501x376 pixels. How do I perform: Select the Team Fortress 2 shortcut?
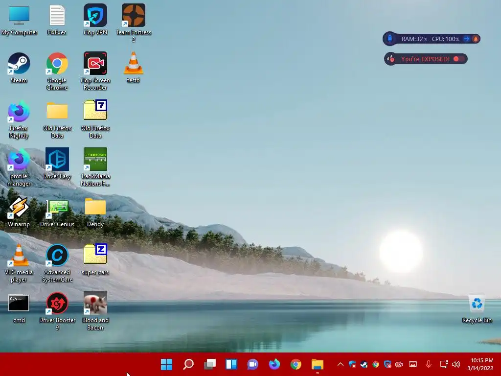(134, 23)
